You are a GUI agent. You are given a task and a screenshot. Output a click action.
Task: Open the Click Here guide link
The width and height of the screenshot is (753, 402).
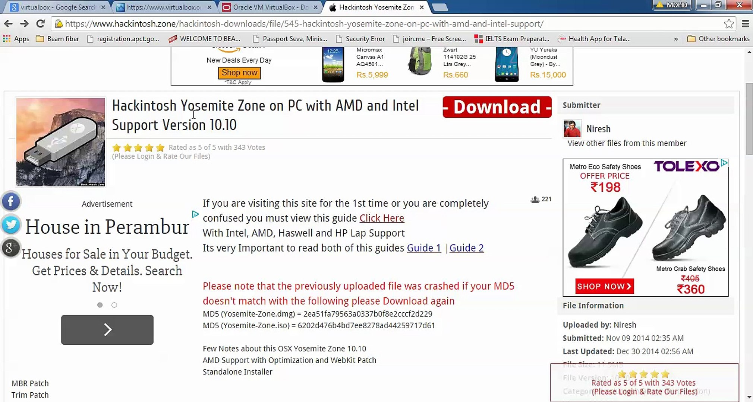[x=382, y=218]
